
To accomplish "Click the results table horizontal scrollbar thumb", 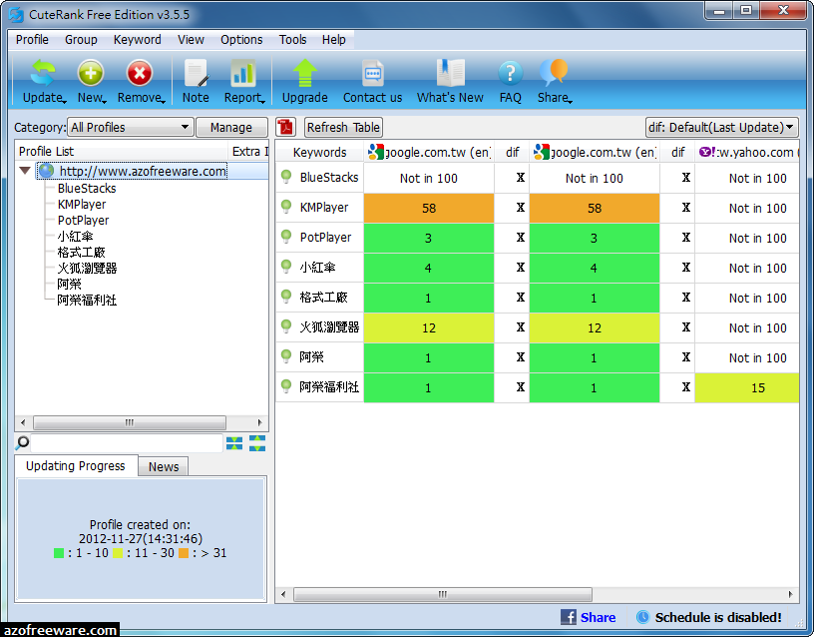I will [x=443, y=594].
